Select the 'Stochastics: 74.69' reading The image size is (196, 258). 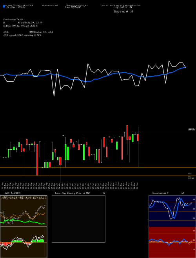pyautogui.click(x=13, y=20)
